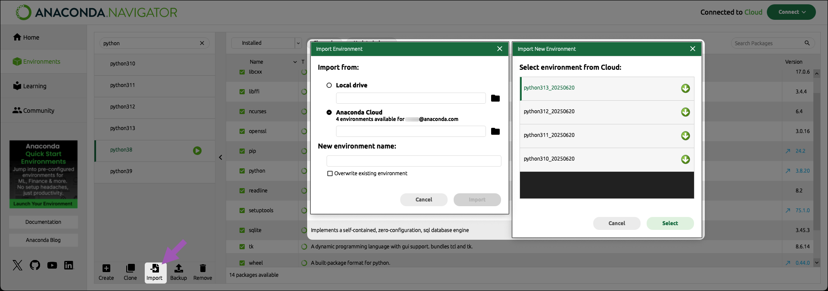This screenshot has width=828, height=291.
Task: Click the New environment name field
Action: (414, 161)
